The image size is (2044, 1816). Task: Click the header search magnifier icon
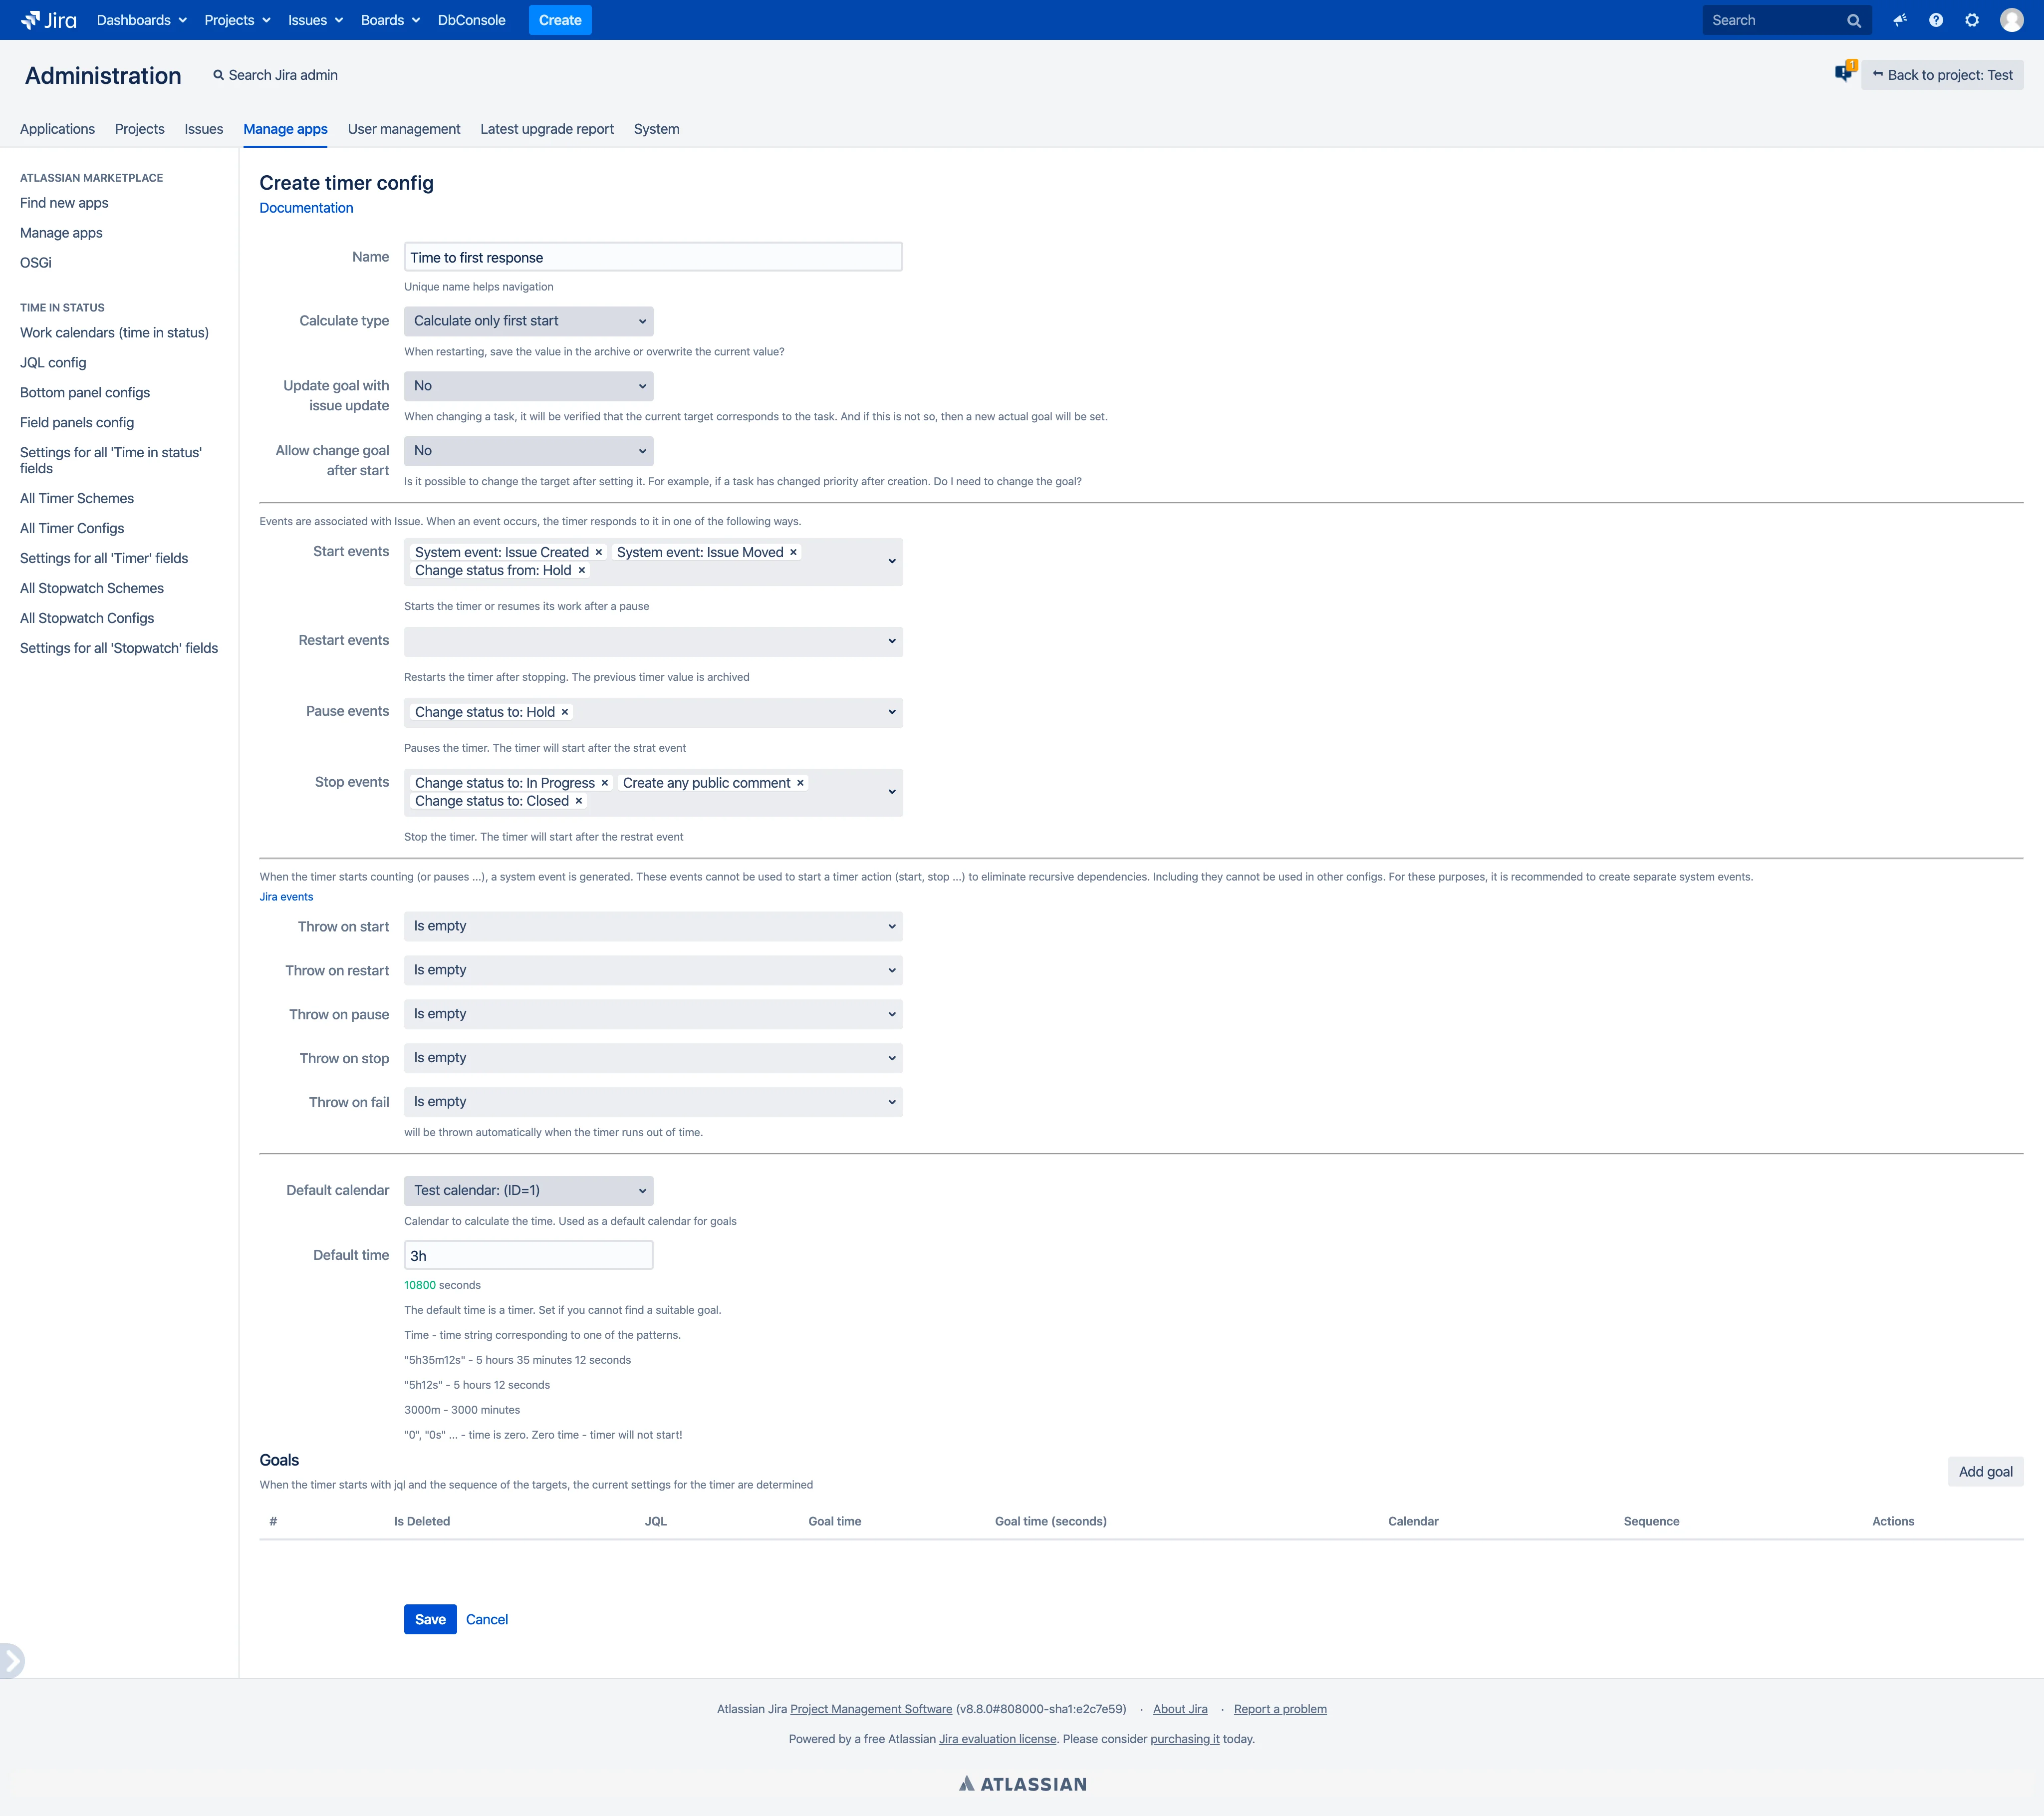point(1853,21)
